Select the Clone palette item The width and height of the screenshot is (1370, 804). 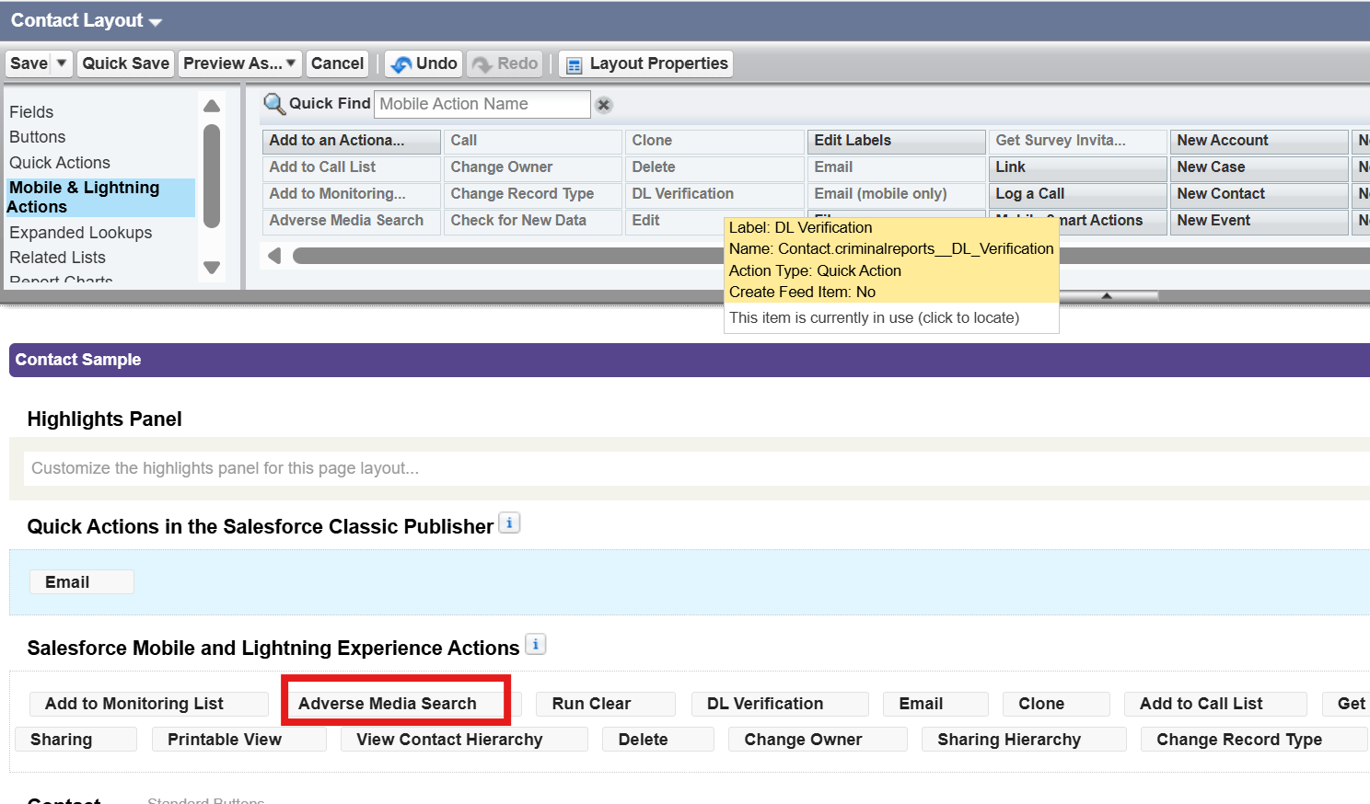(x=714, y=141)
